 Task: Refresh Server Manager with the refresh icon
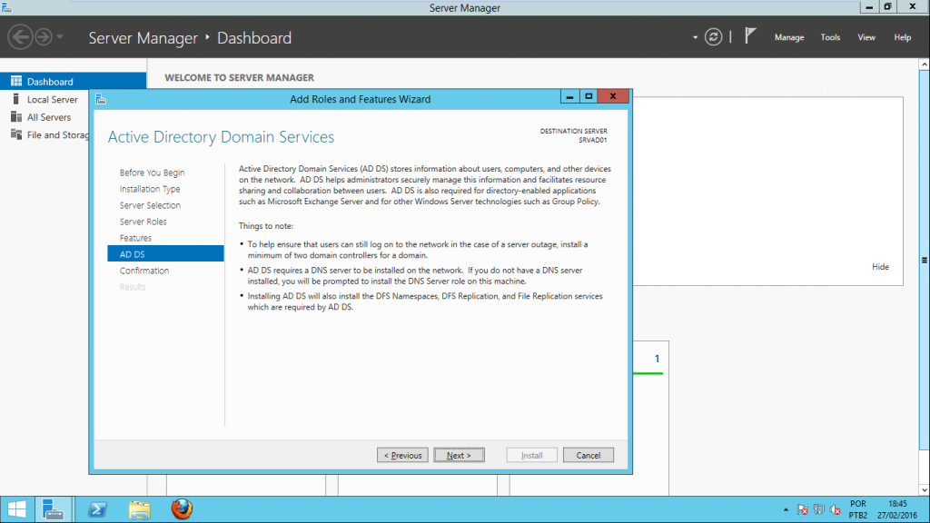pyautogui.click(x=713, y=37)
